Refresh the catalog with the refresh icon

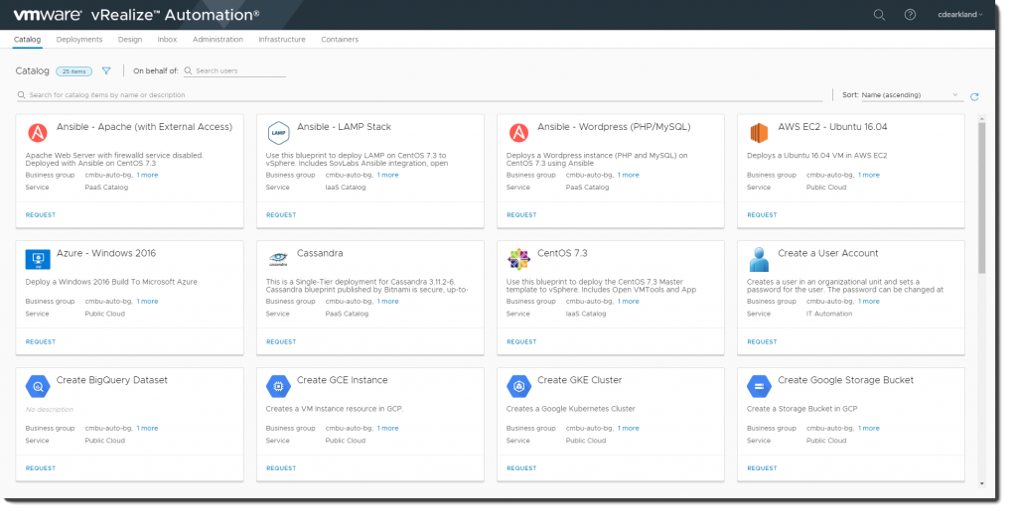[974, 96]
